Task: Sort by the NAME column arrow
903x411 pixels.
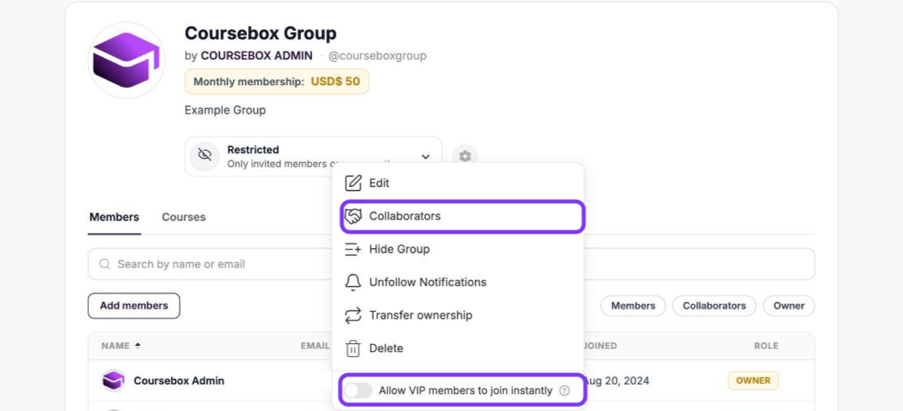Action: [x=138, y=346]
